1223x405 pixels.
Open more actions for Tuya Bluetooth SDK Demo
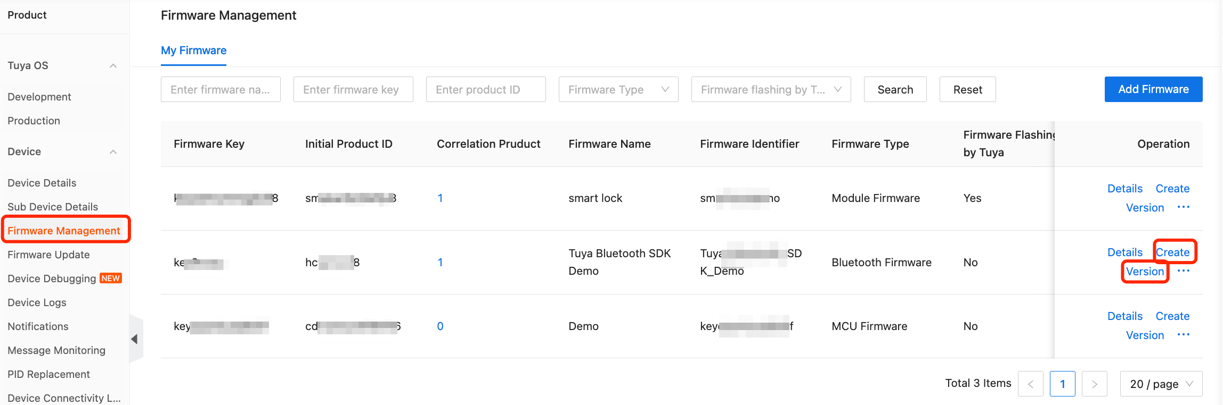pos(1184,271)
